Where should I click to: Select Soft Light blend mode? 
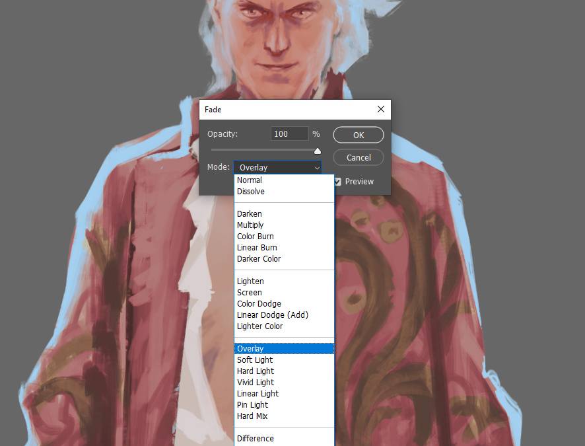[284, 360]
